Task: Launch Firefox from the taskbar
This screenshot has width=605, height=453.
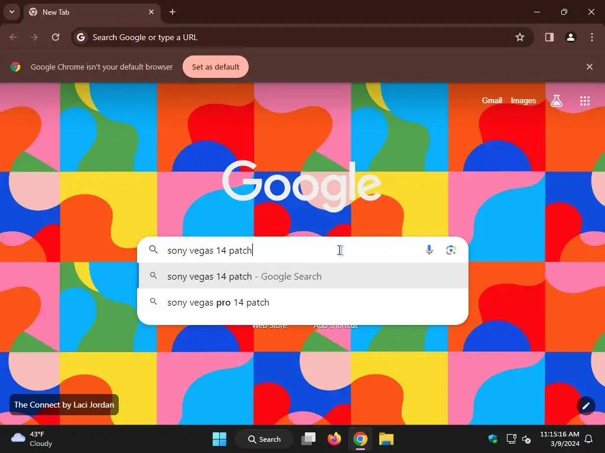Action: click(334, 439)
